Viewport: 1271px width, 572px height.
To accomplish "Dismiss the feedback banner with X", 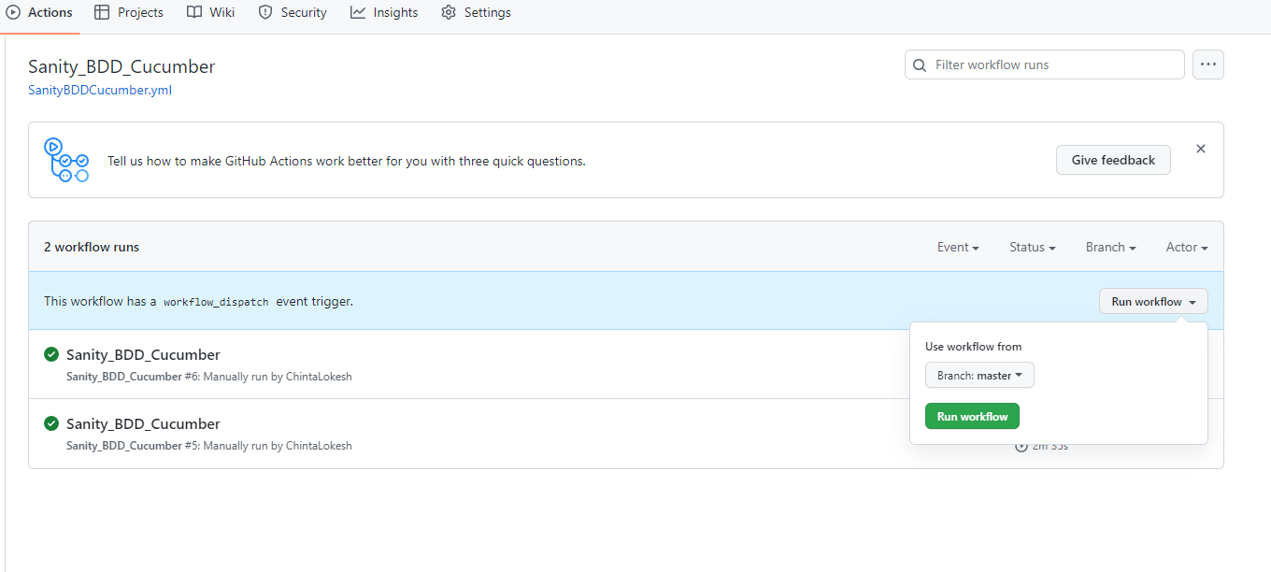I will click(x=1201, y=148).
